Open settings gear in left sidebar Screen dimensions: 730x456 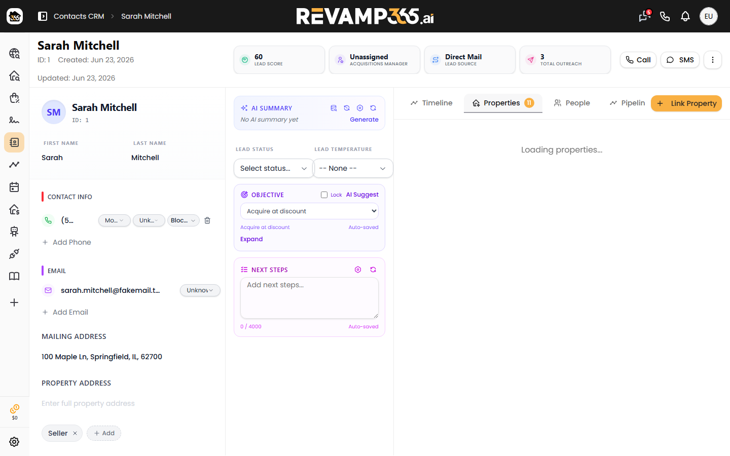14,442
